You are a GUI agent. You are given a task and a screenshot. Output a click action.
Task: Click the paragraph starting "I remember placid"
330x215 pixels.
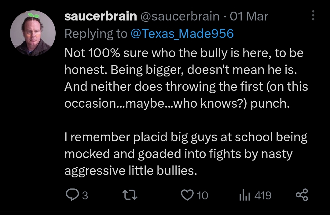click(x=186, y=154)
